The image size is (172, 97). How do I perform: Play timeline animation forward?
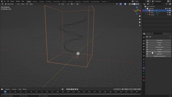[73, 89]
